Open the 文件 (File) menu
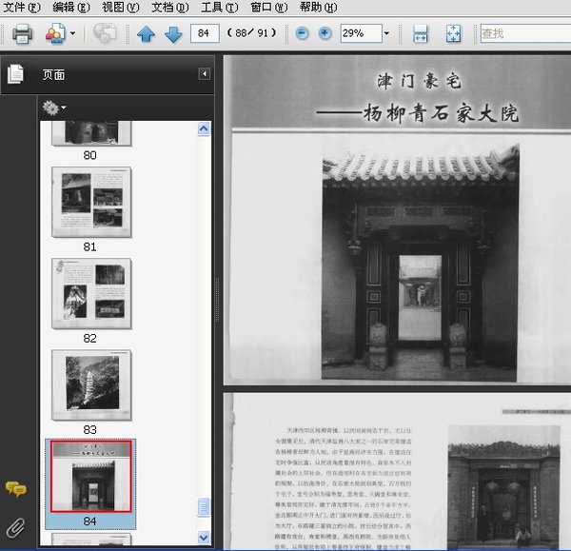 pyautogui.click(x=21, y=7)
